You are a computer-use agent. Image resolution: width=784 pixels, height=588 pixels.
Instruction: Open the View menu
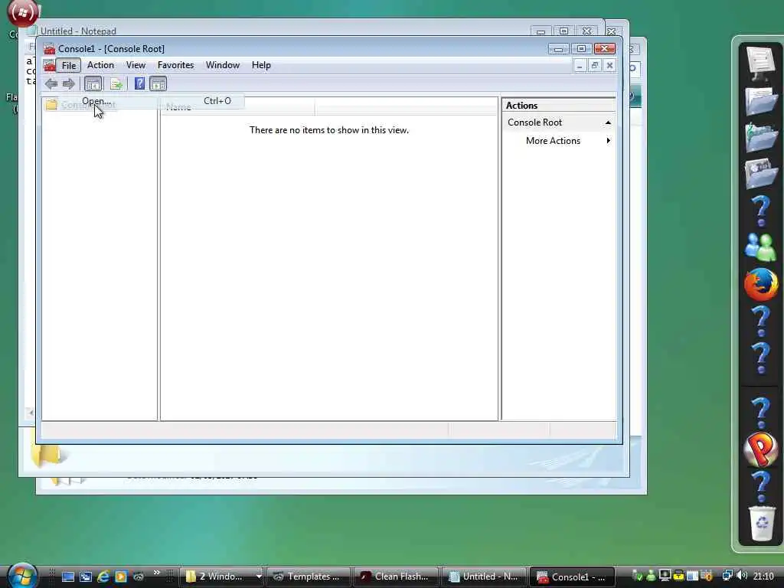(136, 65)
